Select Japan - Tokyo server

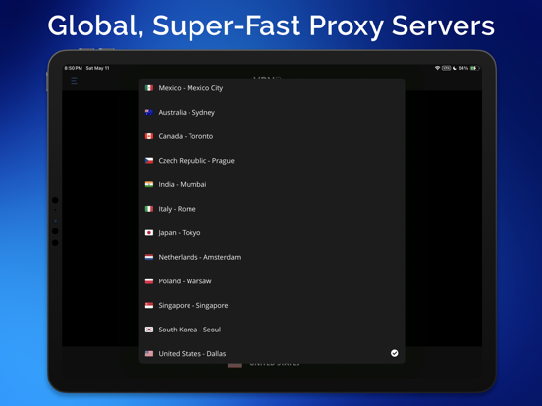(272, 233)
